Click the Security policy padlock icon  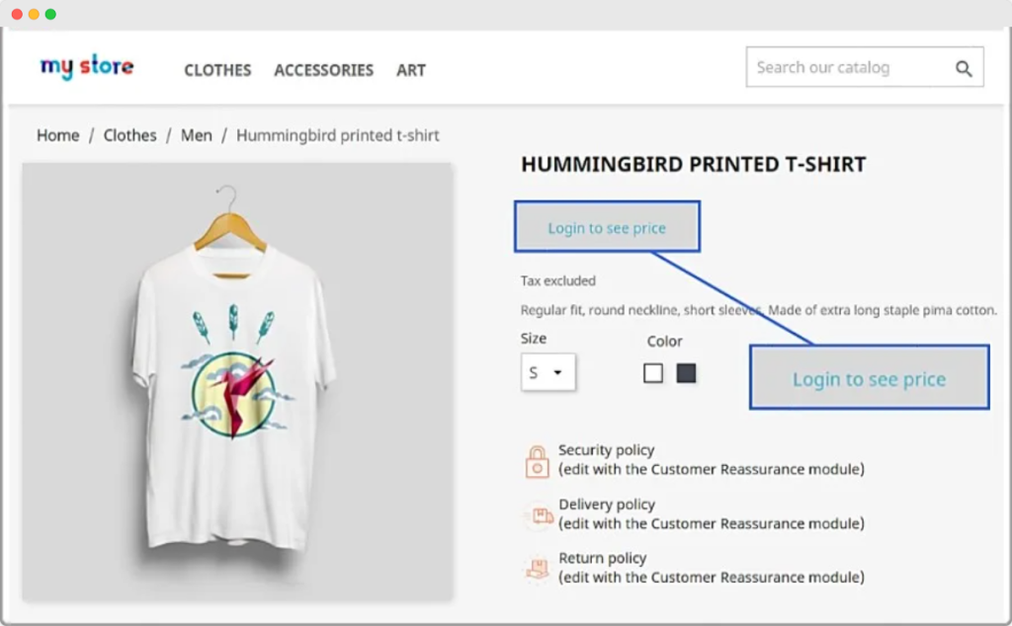pyautogui.click(x=537, y=461)
